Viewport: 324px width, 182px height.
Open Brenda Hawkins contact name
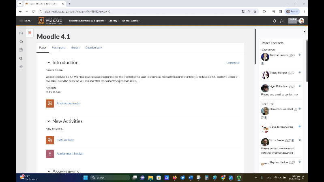[279, 55]
